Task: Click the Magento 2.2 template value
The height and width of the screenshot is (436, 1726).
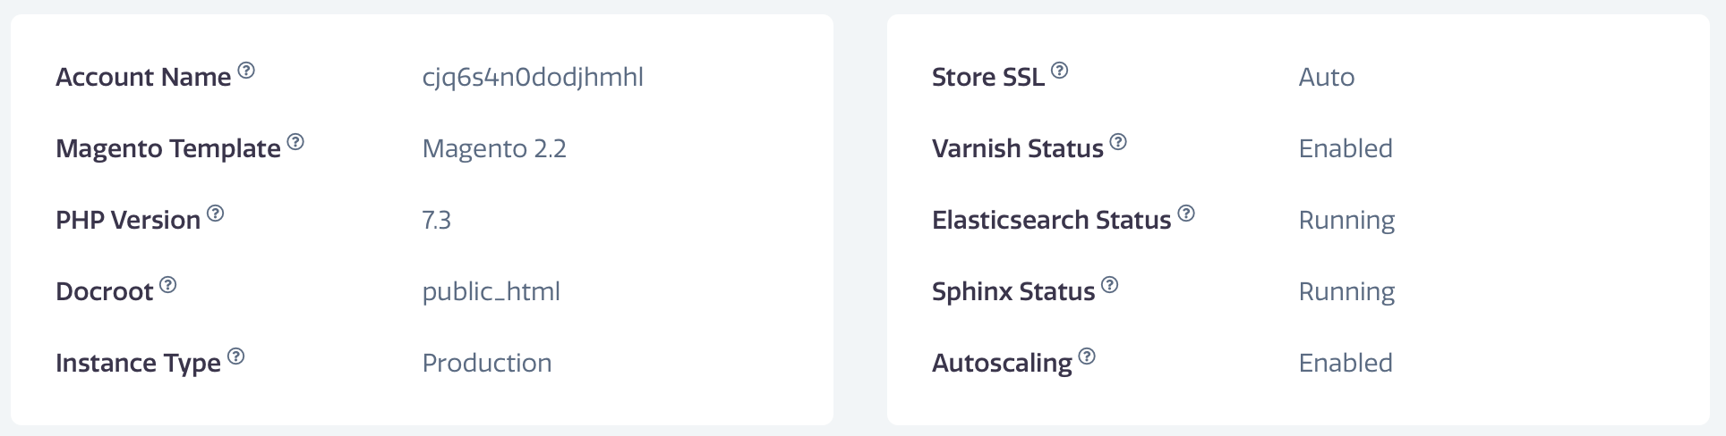Action: 494,148
